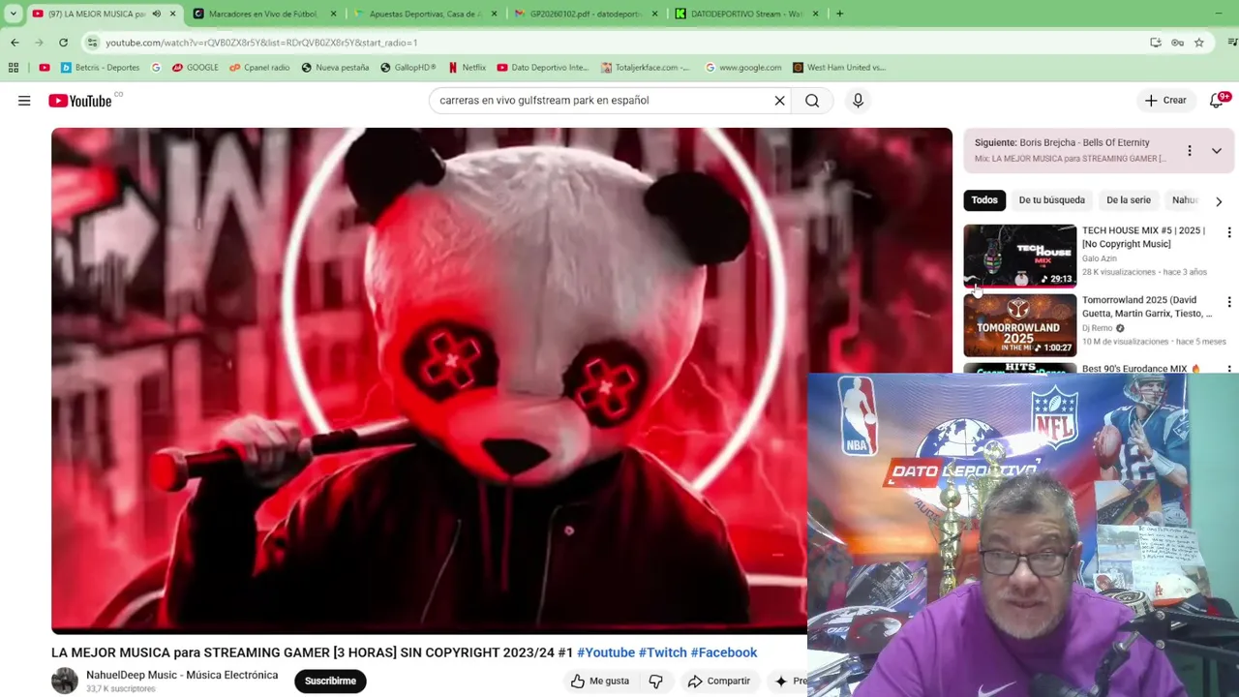Open options for Tomorrowland 2025 video
The width and height of the screenshot is (1239, 697).
tap(1229, 302)
